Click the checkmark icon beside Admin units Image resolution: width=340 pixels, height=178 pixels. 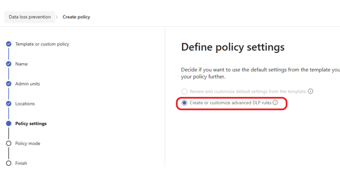(9, 84)
